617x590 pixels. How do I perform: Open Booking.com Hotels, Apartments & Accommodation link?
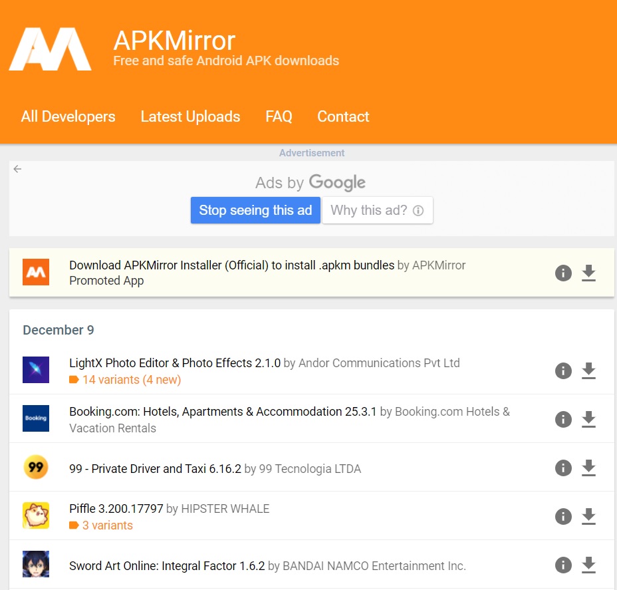[223, 412]
